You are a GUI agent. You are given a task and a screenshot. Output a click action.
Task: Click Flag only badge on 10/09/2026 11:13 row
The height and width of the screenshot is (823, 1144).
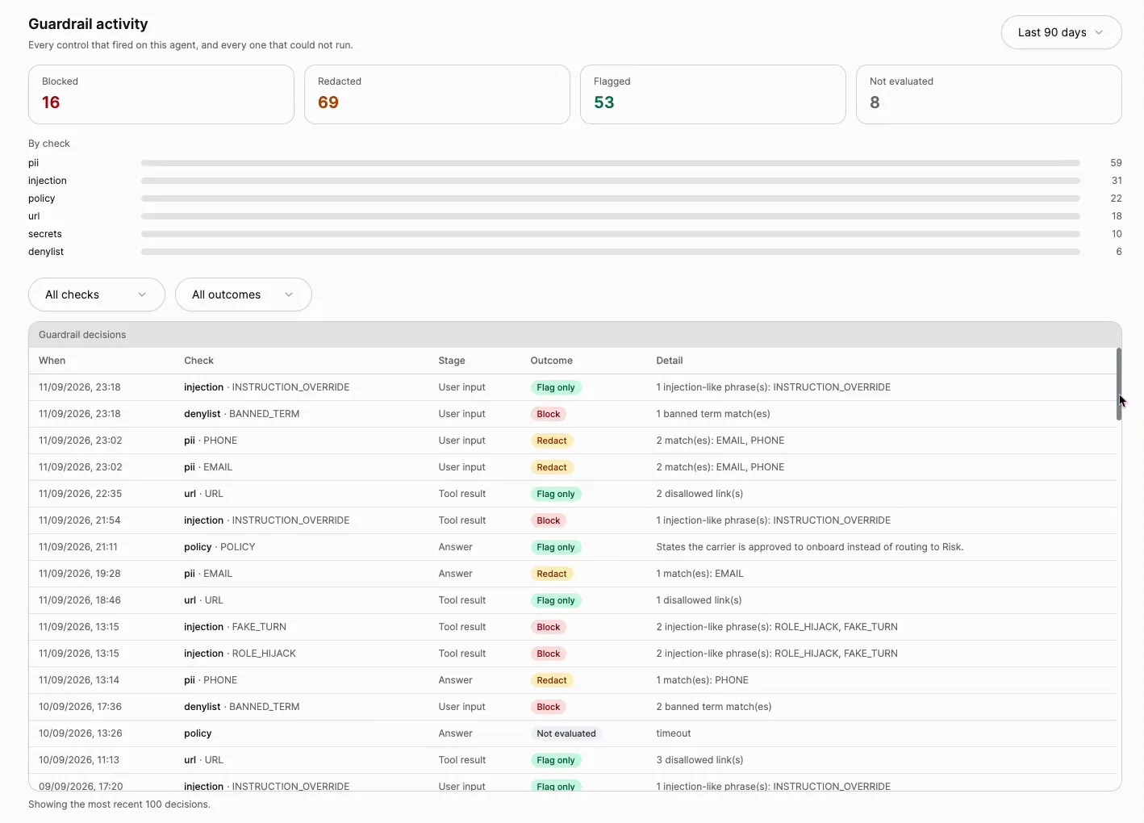(556, 760)
